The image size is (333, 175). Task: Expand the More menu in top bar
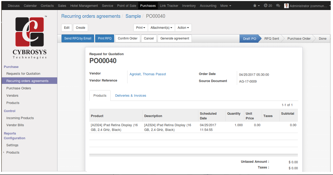(226, 6)
